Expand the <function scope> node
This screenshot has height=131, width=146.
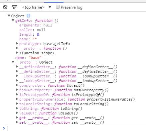[x=17, y=53]
